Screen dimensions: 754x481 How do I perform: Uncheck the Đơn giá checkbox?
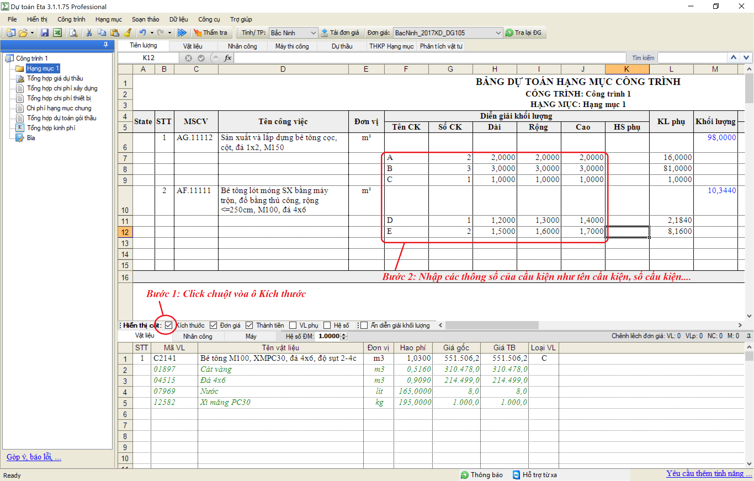213,325
